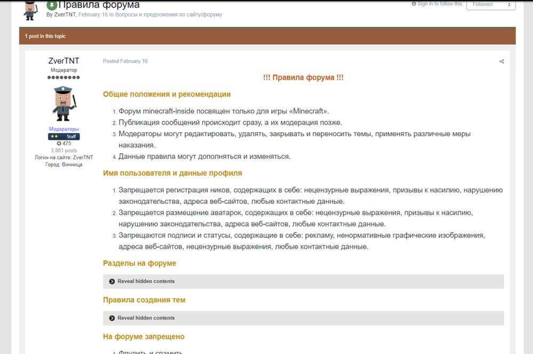Click the reputation value 475
533x354 pixels.
(67, 144)
